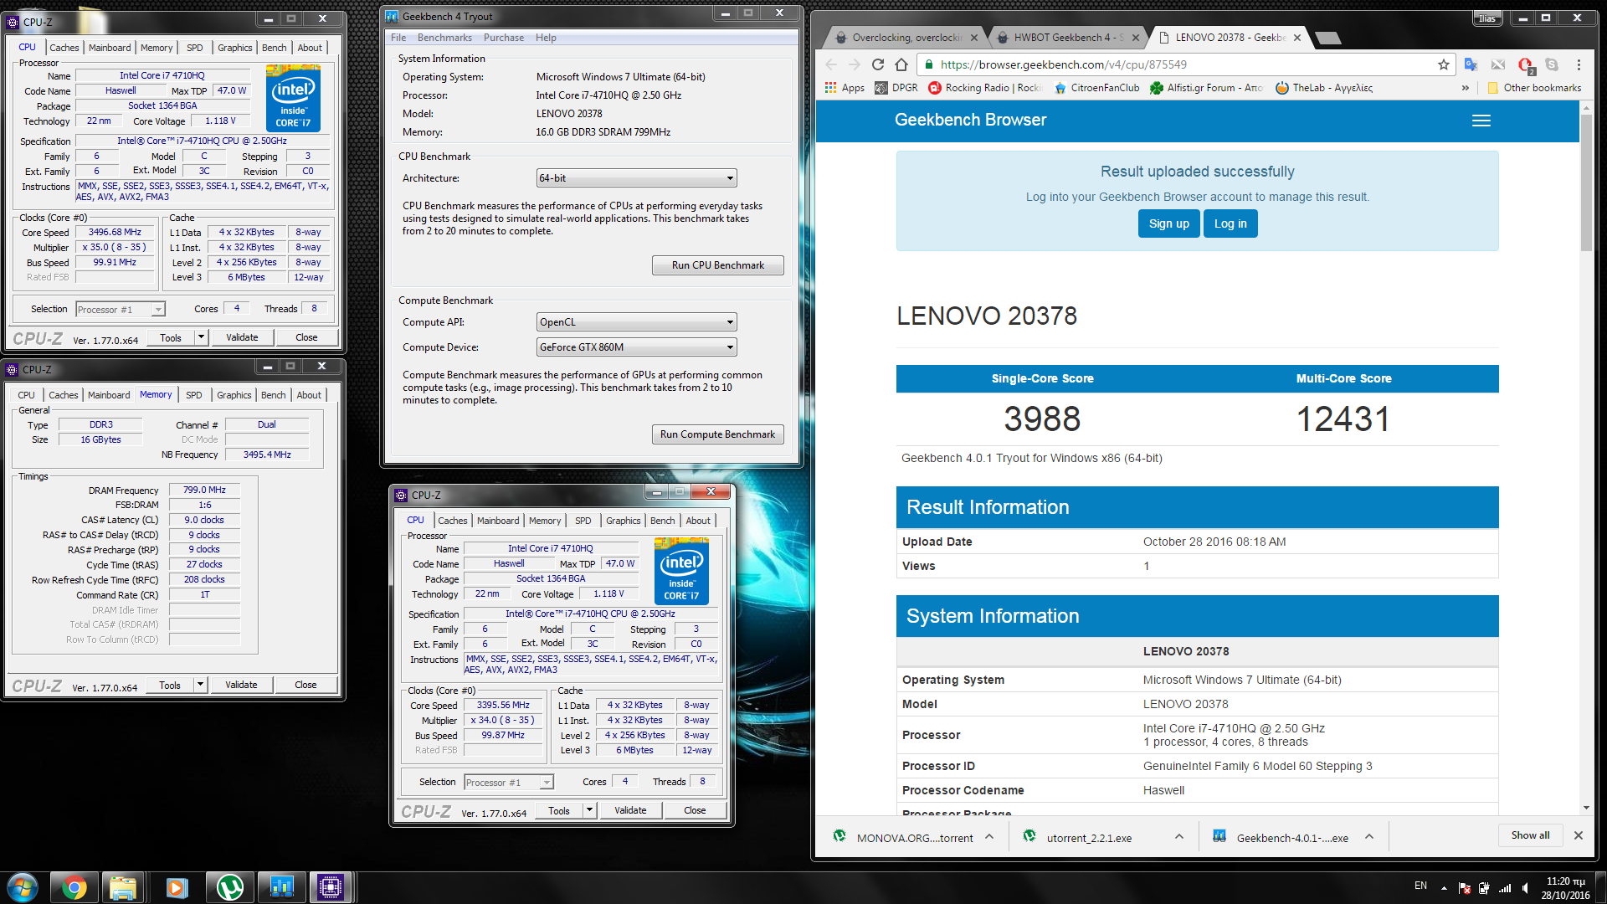Viewport: 1607px width, 904px height.
Task: Click the Run CPU Benchmark button
Action: pos(717,265)
